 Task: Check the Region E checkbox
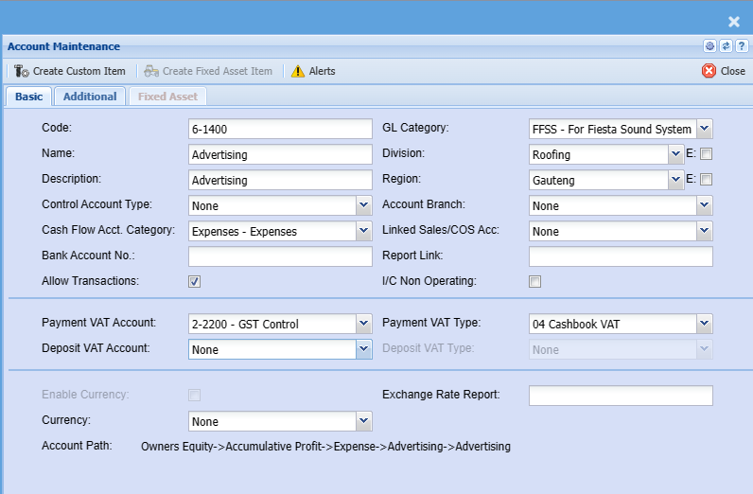706,180
